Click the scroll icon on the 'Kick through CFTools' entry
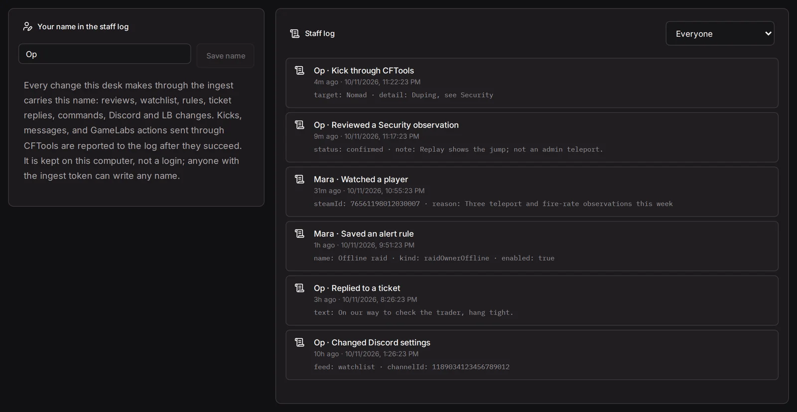Viewport: 797px width, 412px height. pos(299,70)
